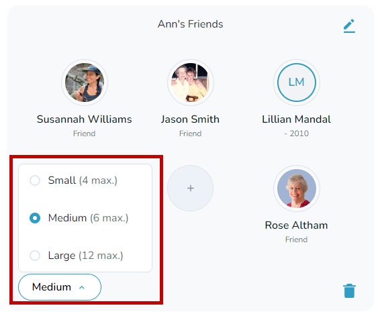Add a friend with plus circle
Viewport: 386px width, 318px height.
(190, 188)
